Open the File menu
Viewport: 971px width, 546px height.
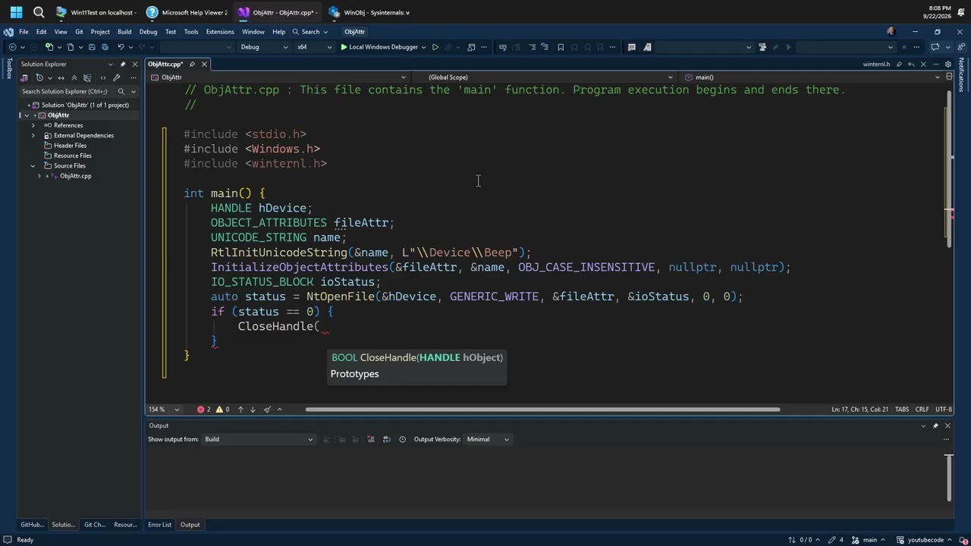pyautogui.click(x=24, y=32)
